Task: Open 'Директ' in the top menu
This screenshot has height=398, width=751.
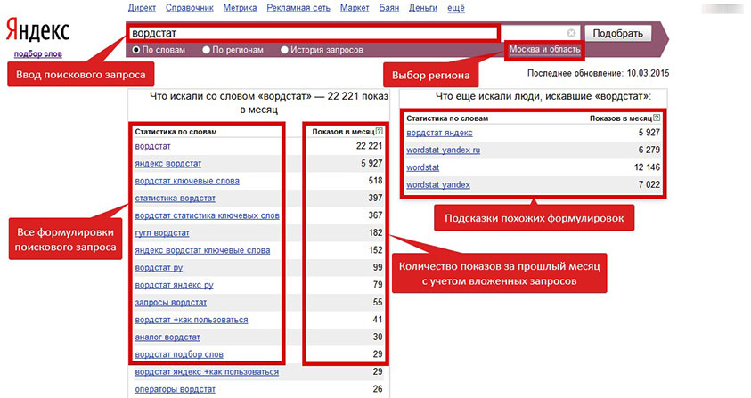Action: pyautogui.click(x=143, y=7)
